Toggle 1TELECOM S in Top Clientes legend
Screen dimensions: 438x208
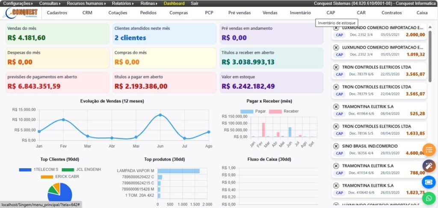coord(25,169)
